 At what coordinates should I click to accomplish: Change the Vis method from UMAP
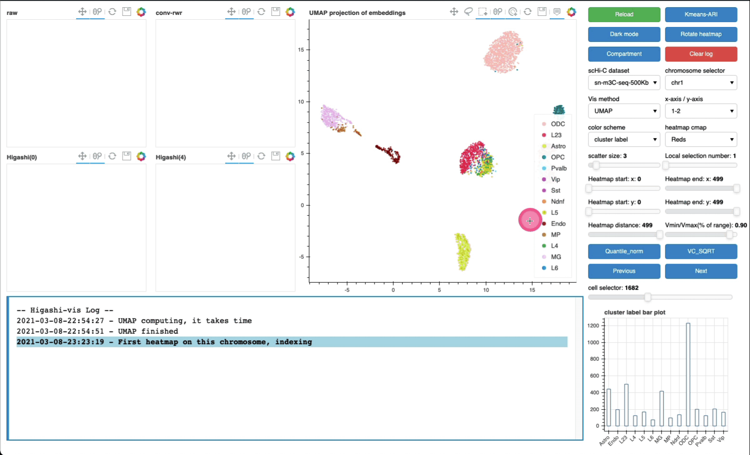click(x=624, y=111)
